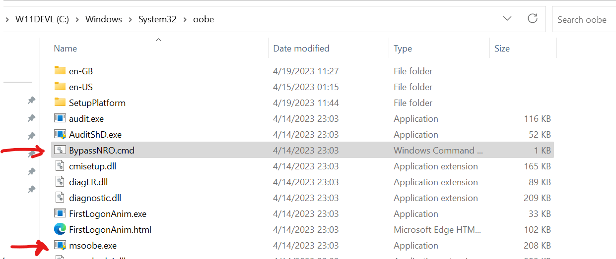The width and height of the screenshot is (616, 259).
Task: Select the audit.exe application icon
Action: click(x=60, y=118)
